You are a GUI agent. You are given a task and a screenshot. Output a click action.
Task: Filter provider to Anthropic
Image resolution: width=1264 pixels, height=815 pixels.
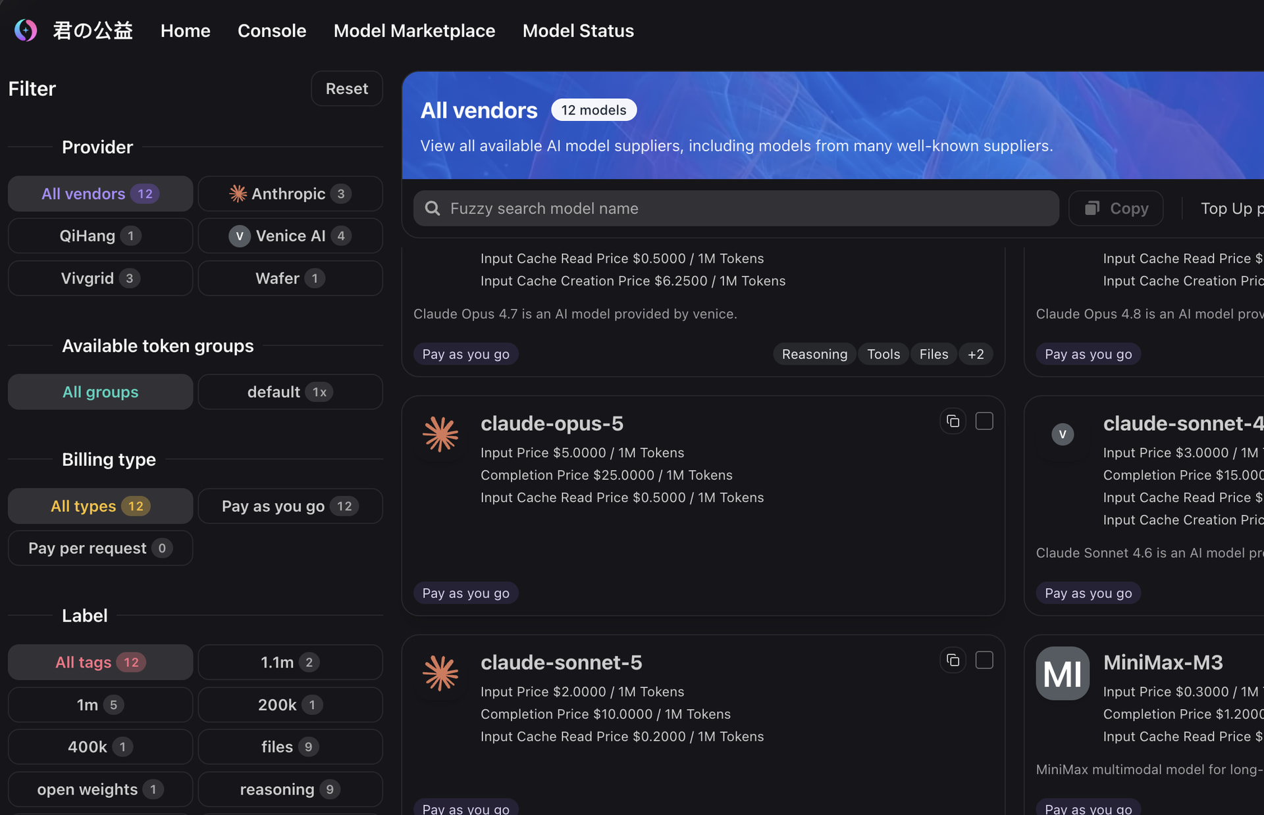pyautogui.click(x=290, y=193)
